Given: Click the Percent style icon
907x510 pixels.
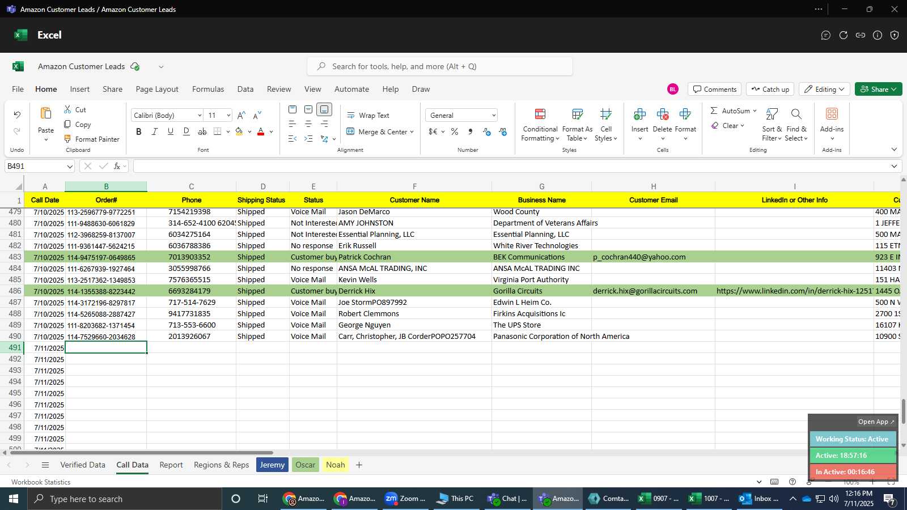Looking at the screenshot, I should [455, 131].
